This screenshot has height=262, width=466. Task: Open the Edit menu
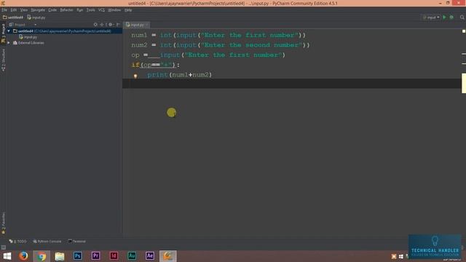click(x=14, y=9)
